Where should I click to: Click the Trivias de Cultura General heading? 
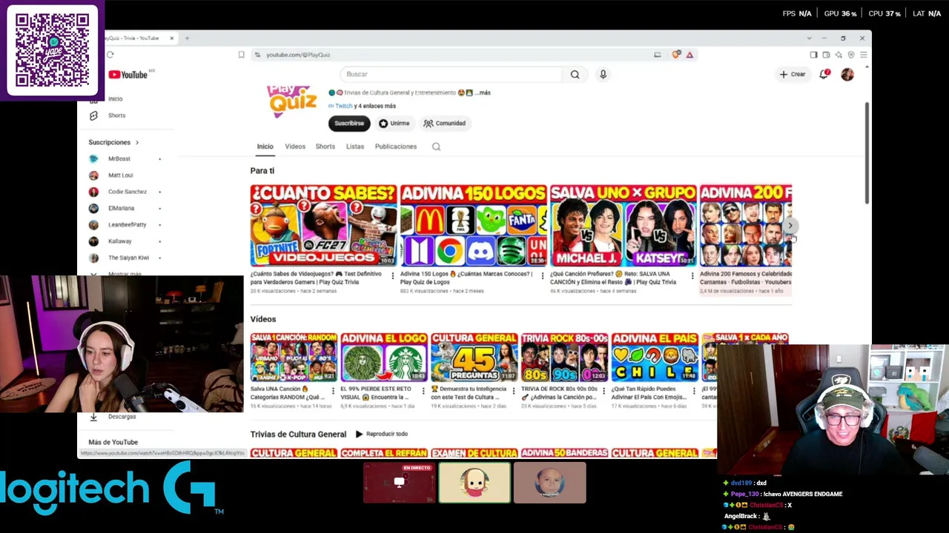[298, 435]
